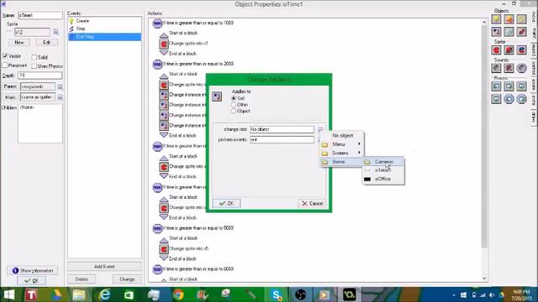This screenshot has width=538, height=302.
Task: Select the Create Moving instance action icon
Action: (509, 19)
